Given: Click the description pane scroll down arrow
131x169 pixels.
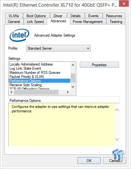Looking at the screenshot, I should pyautogui.click(x=117, y=139).
